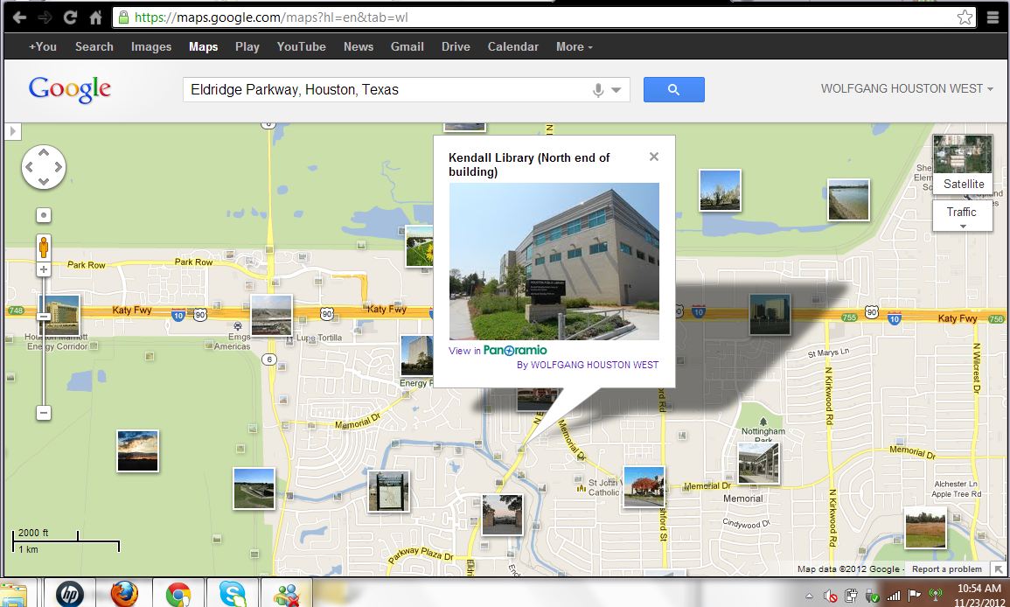Viewport: 1010px width, 607px height.
Task: Enable Satellite view
Action: (963, 184)
